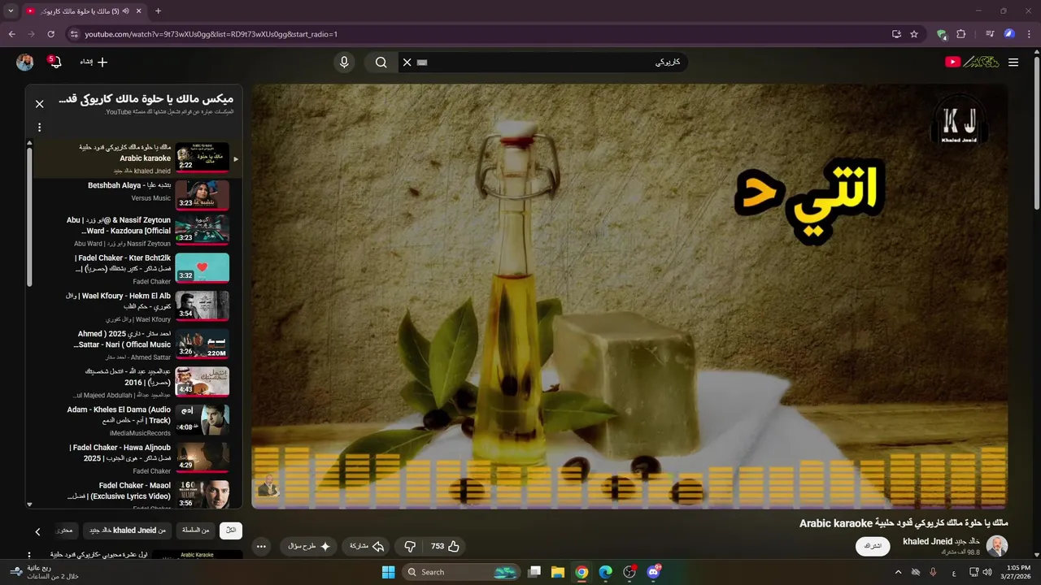
Task: Open File Explorer from the taskbar
Action: 558,572
